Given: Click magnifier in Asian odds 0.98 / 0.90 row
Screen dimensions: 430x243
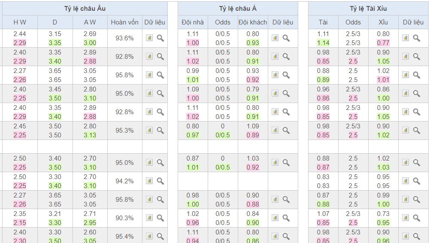Looking at the screenshot, I should tap(286, 200).
